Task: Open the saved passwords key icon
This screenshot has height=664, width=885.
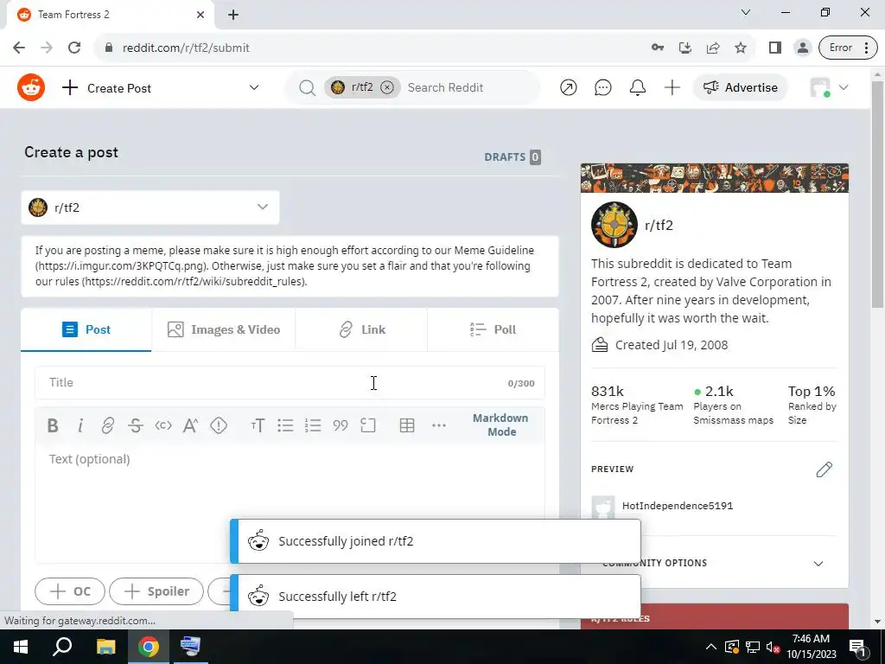Action: (658, 48)
